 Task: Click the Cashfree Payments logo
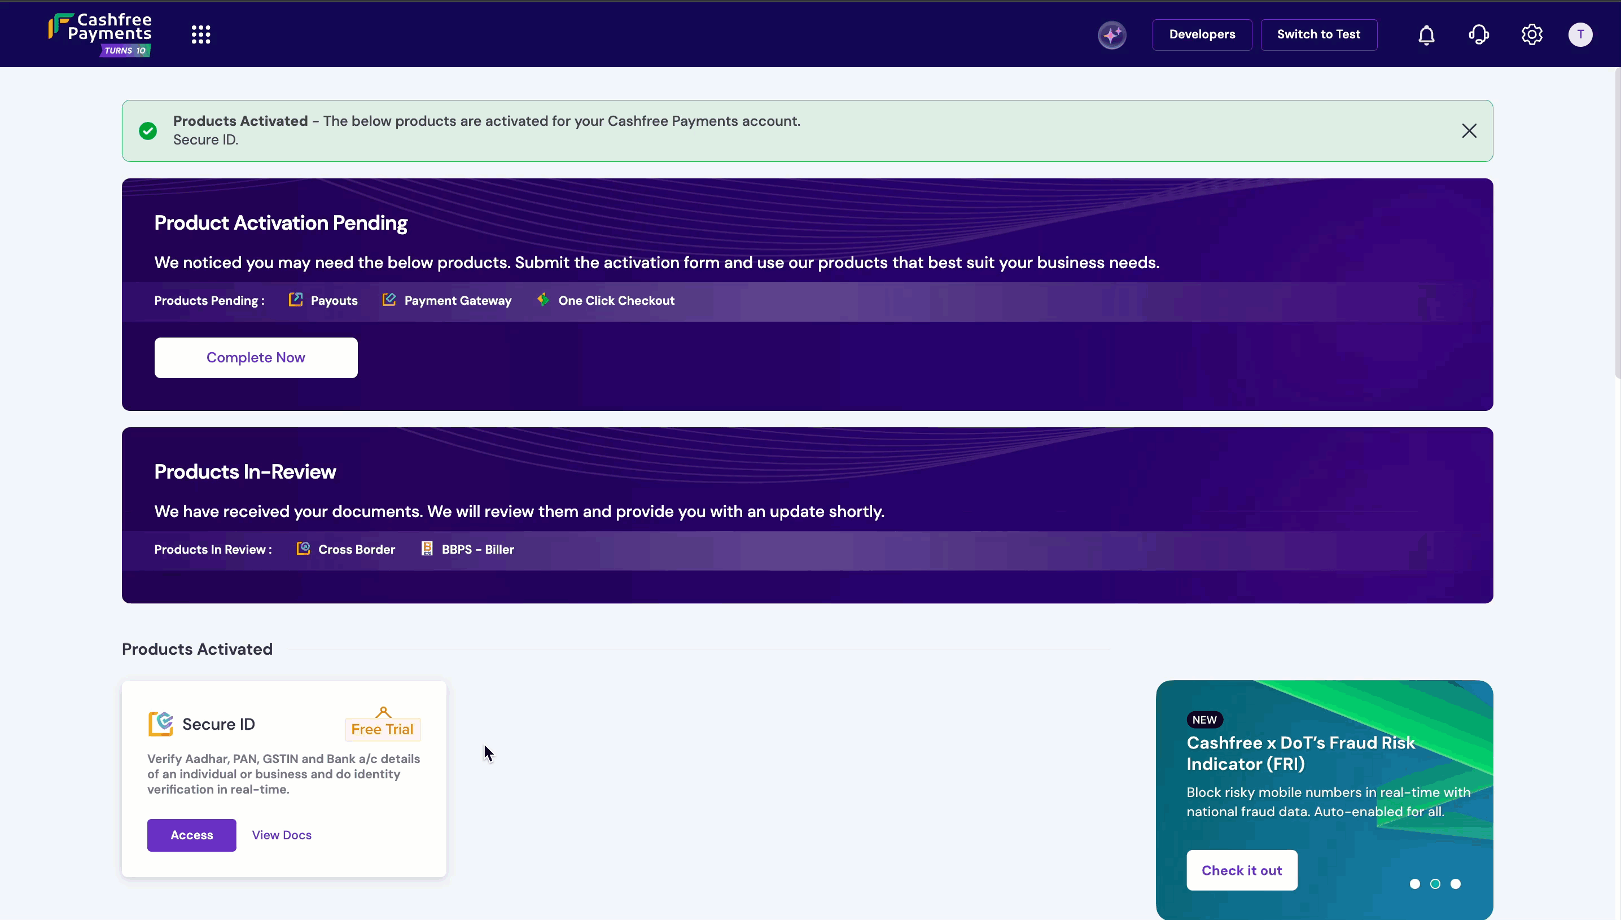[99, 33]
